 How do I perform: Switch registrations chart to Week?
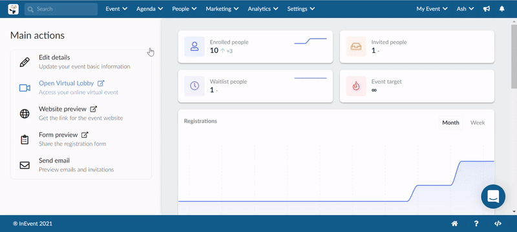click(x=478, y=122)
